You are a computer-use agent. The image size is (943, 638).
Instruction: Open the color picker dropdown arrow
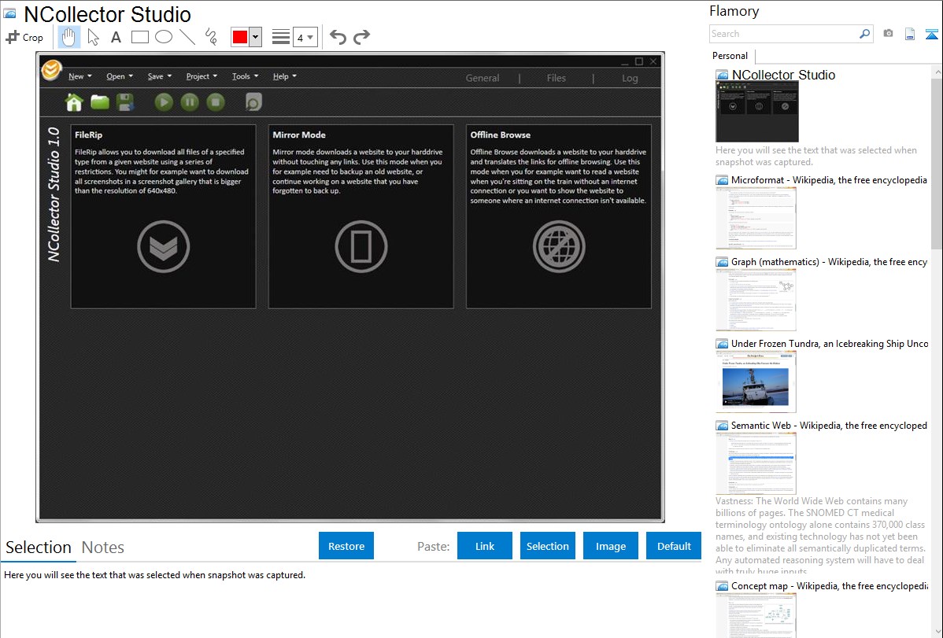(255, 37)
